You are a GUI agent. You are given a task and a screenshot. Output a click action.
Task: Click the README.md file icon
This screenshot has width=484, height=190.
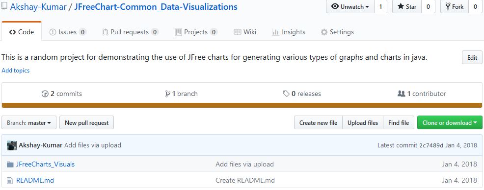point(10,181)
